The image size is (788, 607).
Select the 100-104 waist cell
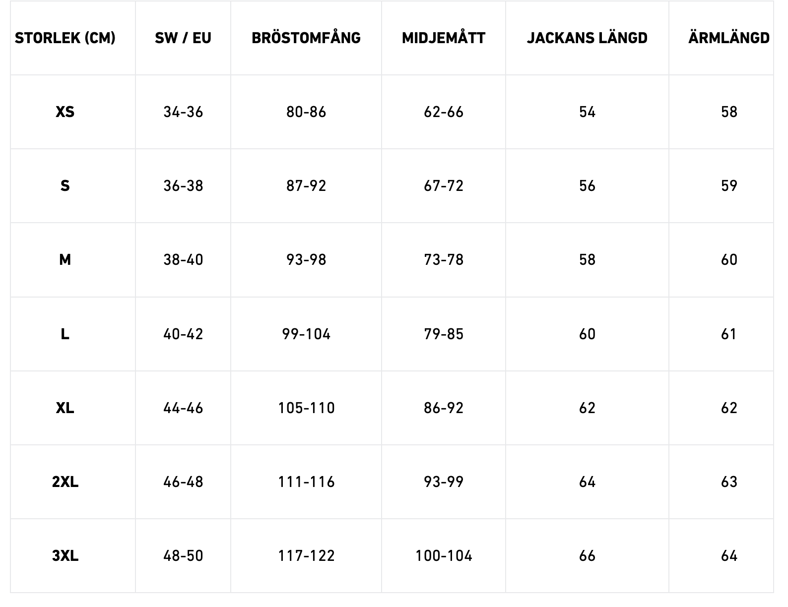(x=444, y=556)
